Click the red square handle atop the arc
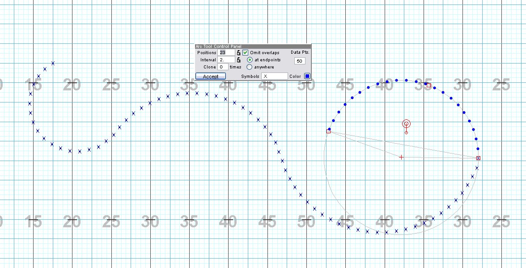The width and height of the screenshot is (526, 268). pyautogui.click(x=428, y=85)
